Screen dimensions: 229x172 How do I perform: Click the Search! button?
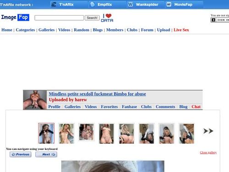[92, 18]
